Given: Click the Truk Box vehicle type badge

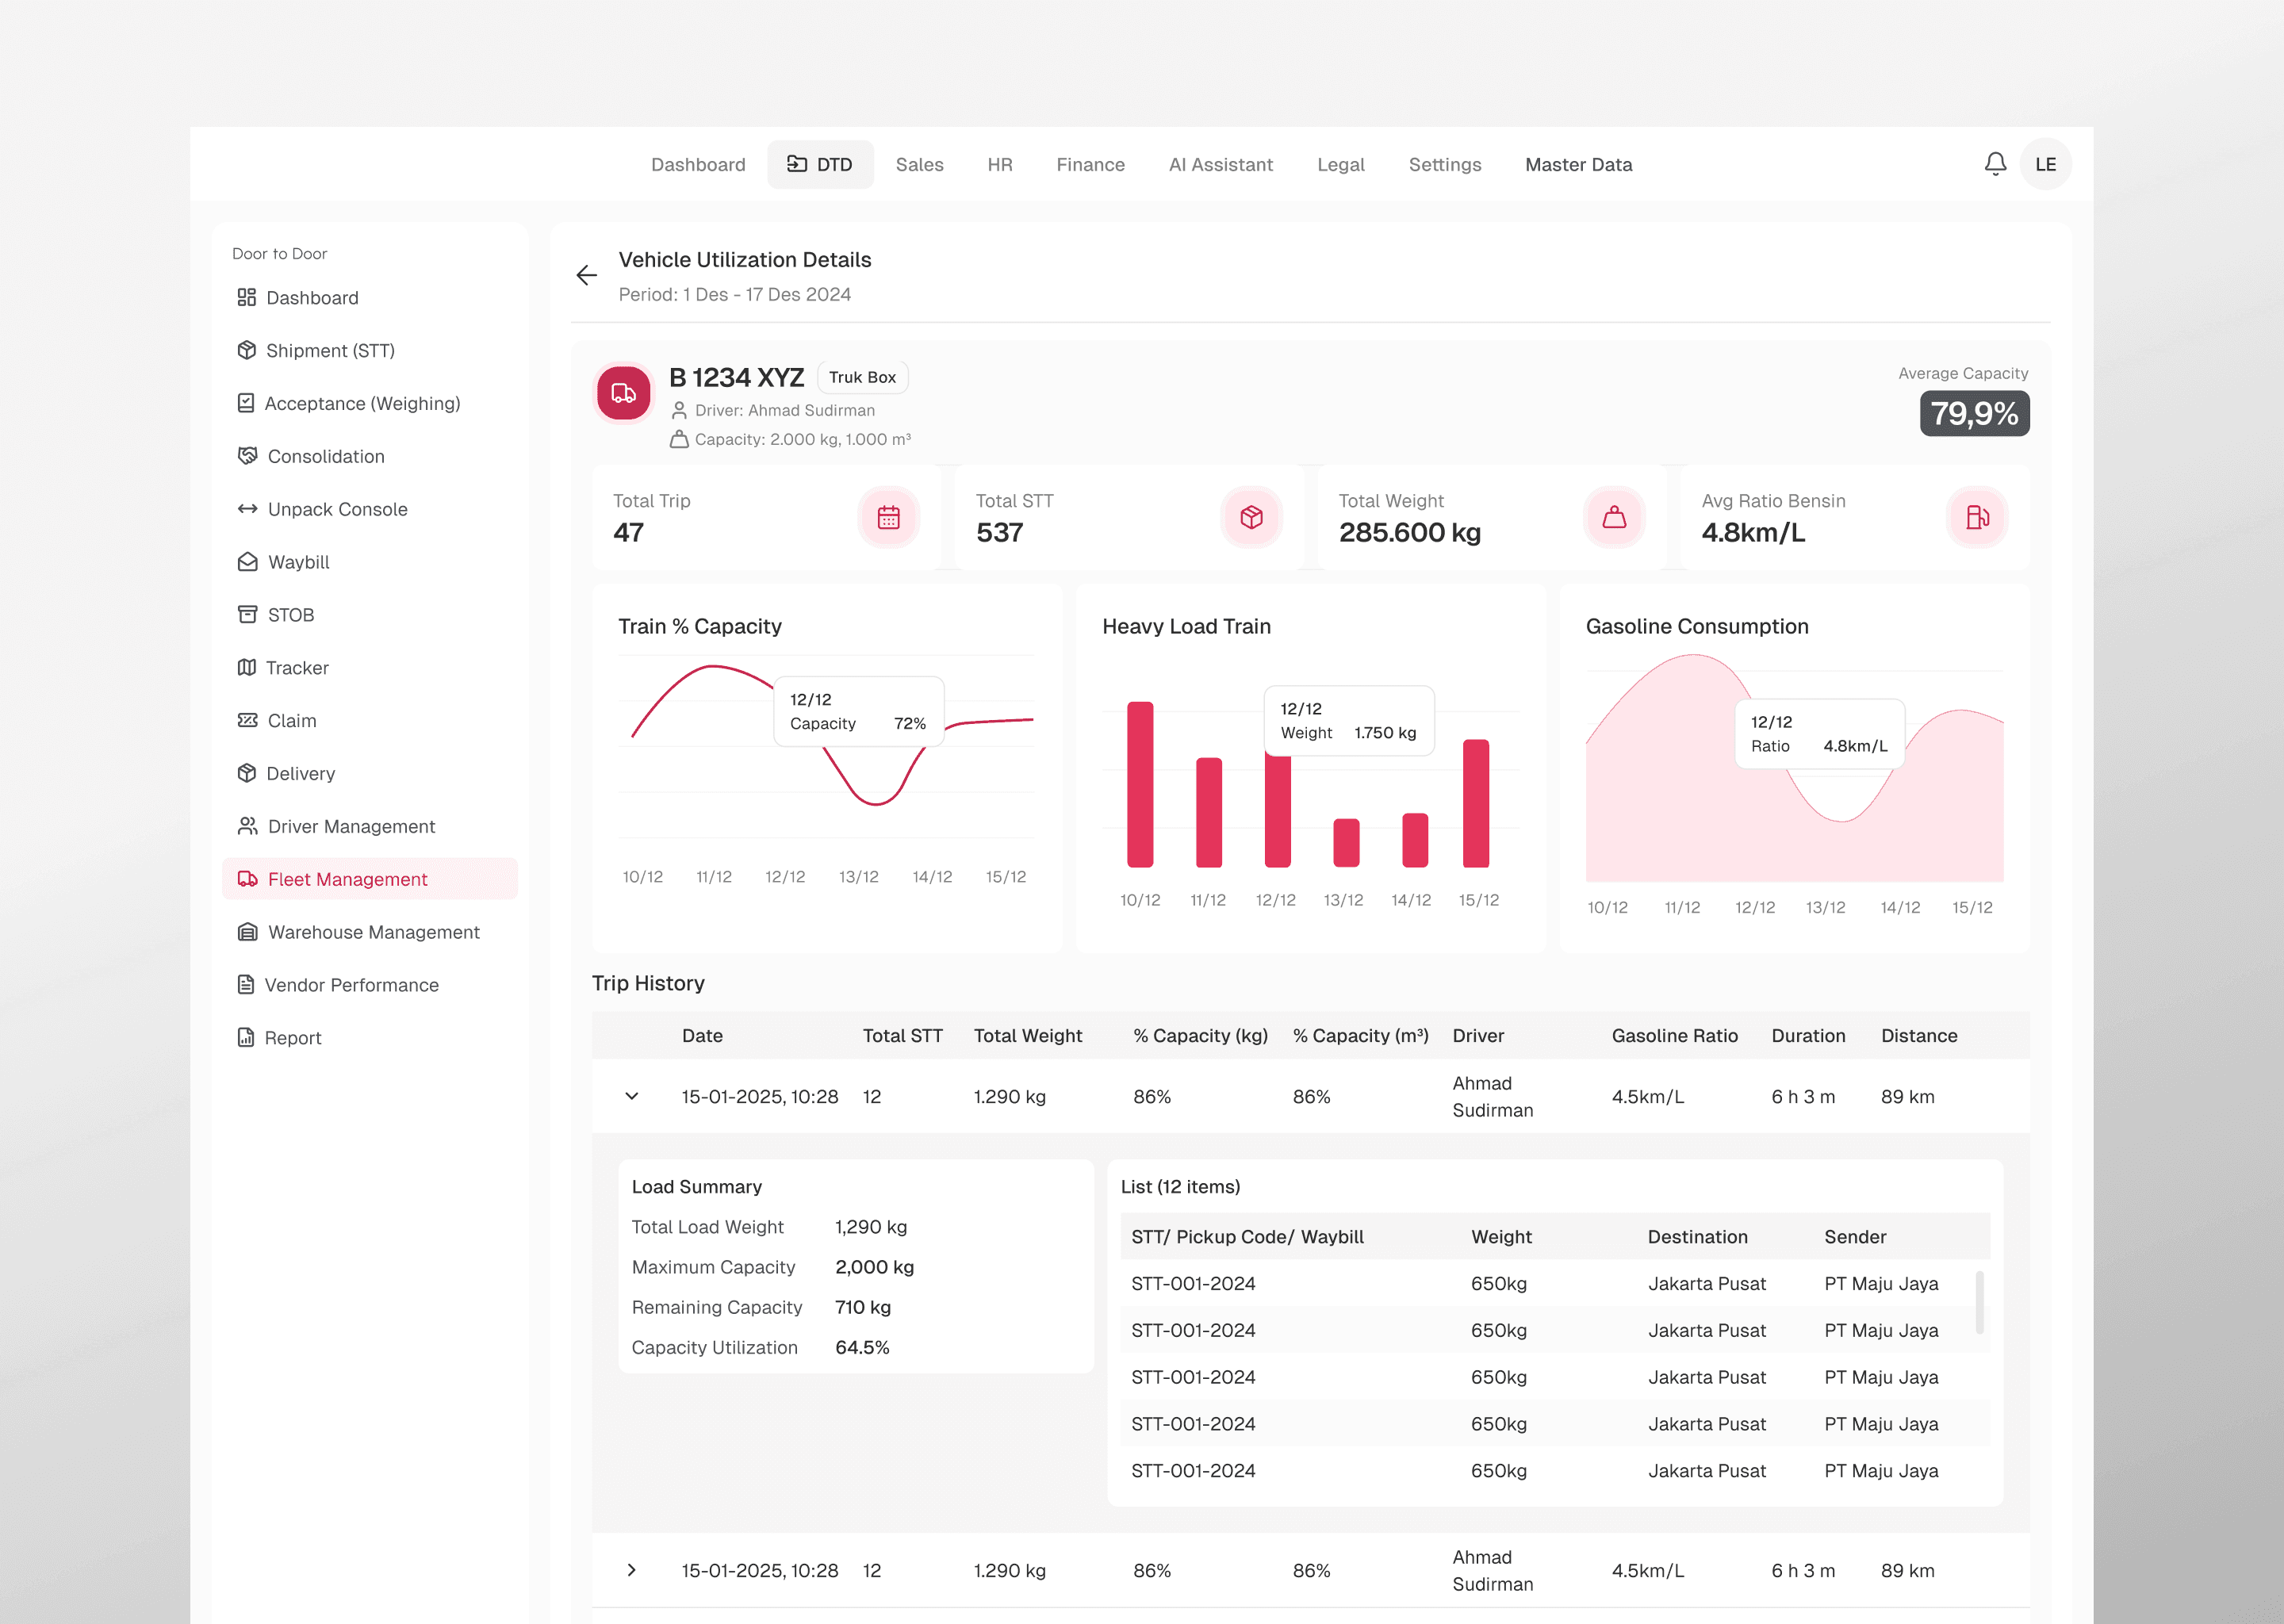Looking at the screenshot, I should click(x=862, y=377).
